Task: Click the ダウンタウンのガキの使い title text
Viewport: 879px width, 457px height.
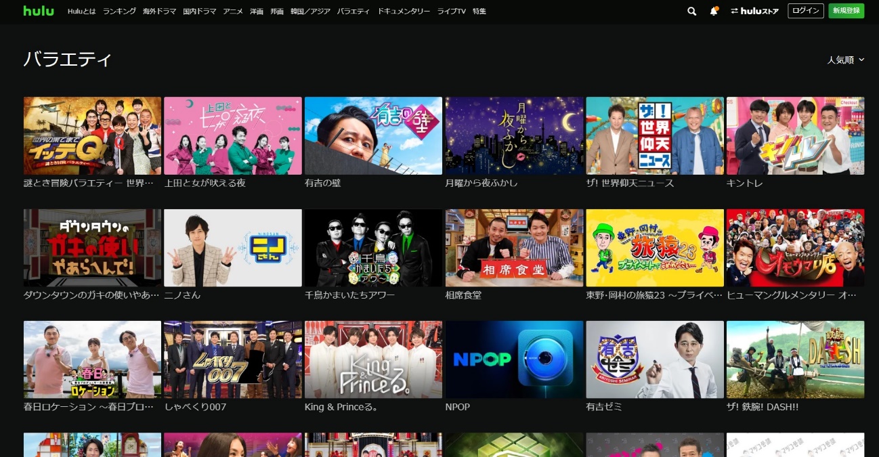Action: pos(91,295)
